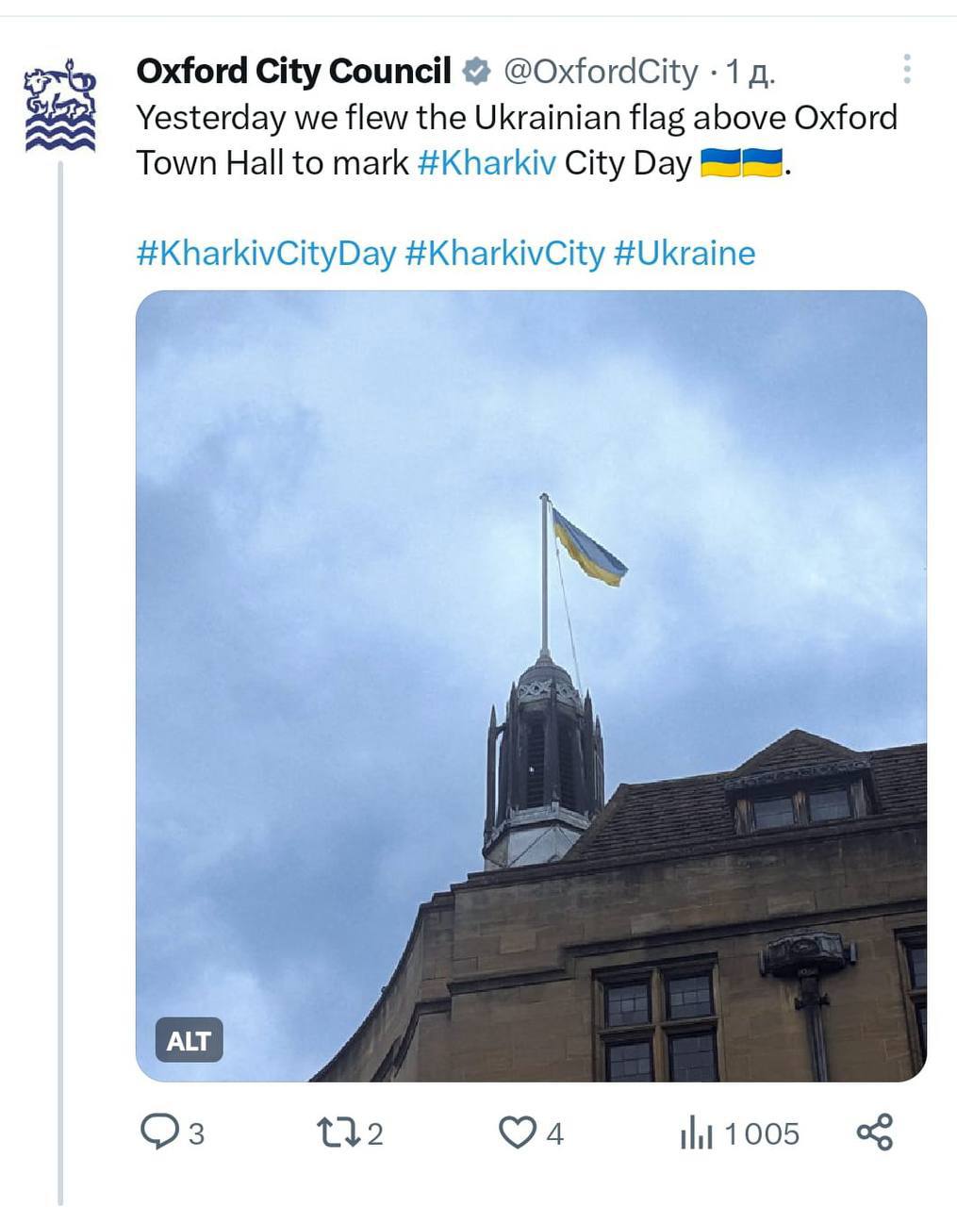Open the #KharkivCity hashtag link
The width and height of the screenshot is (957, 1207).
tap(504, 254)
